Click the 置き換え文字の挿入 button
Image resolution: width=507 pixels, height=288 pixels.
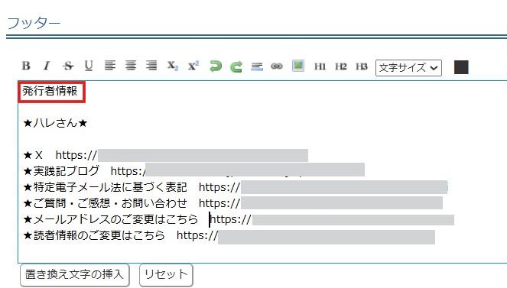point(75,275)
